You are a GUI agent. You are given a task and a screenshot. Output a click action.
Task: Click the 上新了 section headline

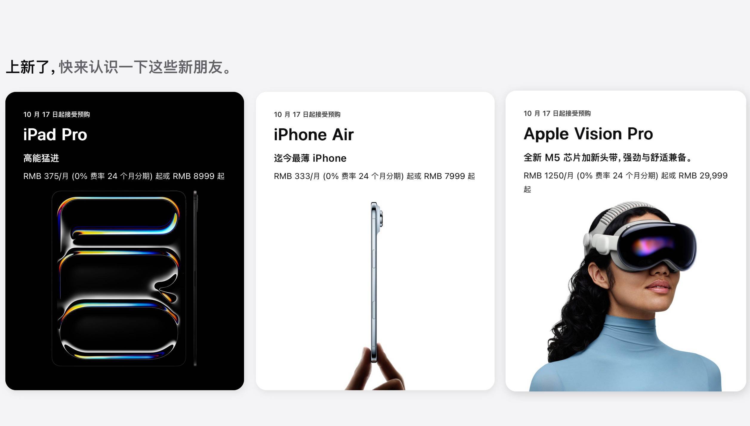(x=118, y=67)
